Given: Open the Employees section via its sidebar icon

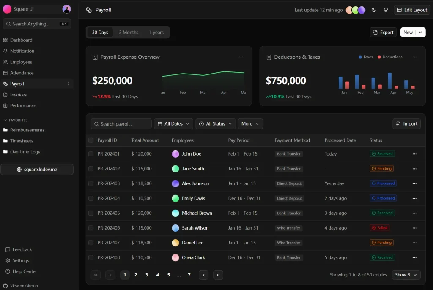Looking at the screenshot, I should (6, 62).
